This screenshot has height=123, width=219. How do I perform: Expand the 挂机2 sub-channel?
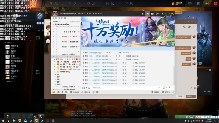click(x=56, y=77)
